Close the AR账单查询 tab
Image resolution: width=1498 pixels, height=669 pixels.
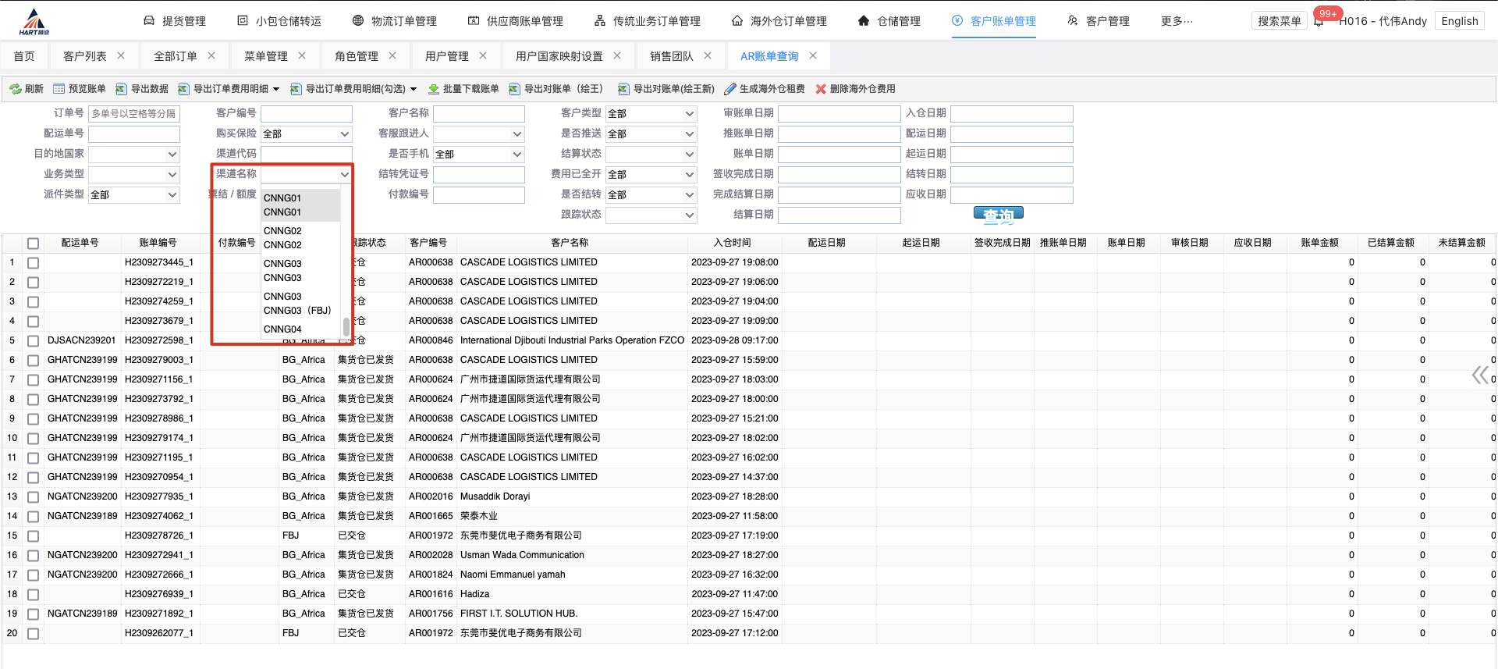[x=813, y=55]
